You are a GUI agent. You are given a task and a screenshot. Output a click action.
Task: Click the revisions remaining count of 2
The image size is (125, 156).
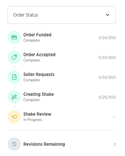click(115, 144)
